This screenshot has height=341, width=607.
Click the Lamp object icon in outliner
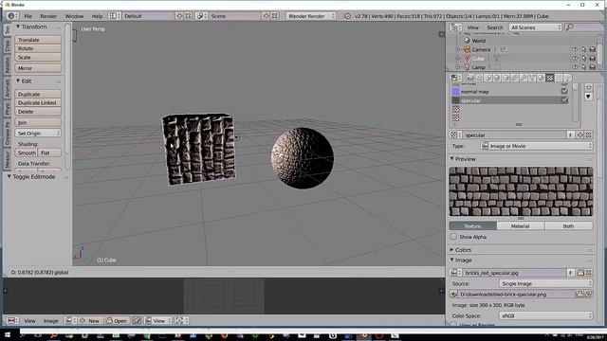[x=468, y=67]
